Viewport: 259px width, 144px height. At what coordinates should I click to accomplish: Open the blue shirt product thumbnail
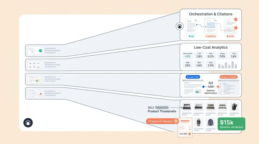pos(210,122)
